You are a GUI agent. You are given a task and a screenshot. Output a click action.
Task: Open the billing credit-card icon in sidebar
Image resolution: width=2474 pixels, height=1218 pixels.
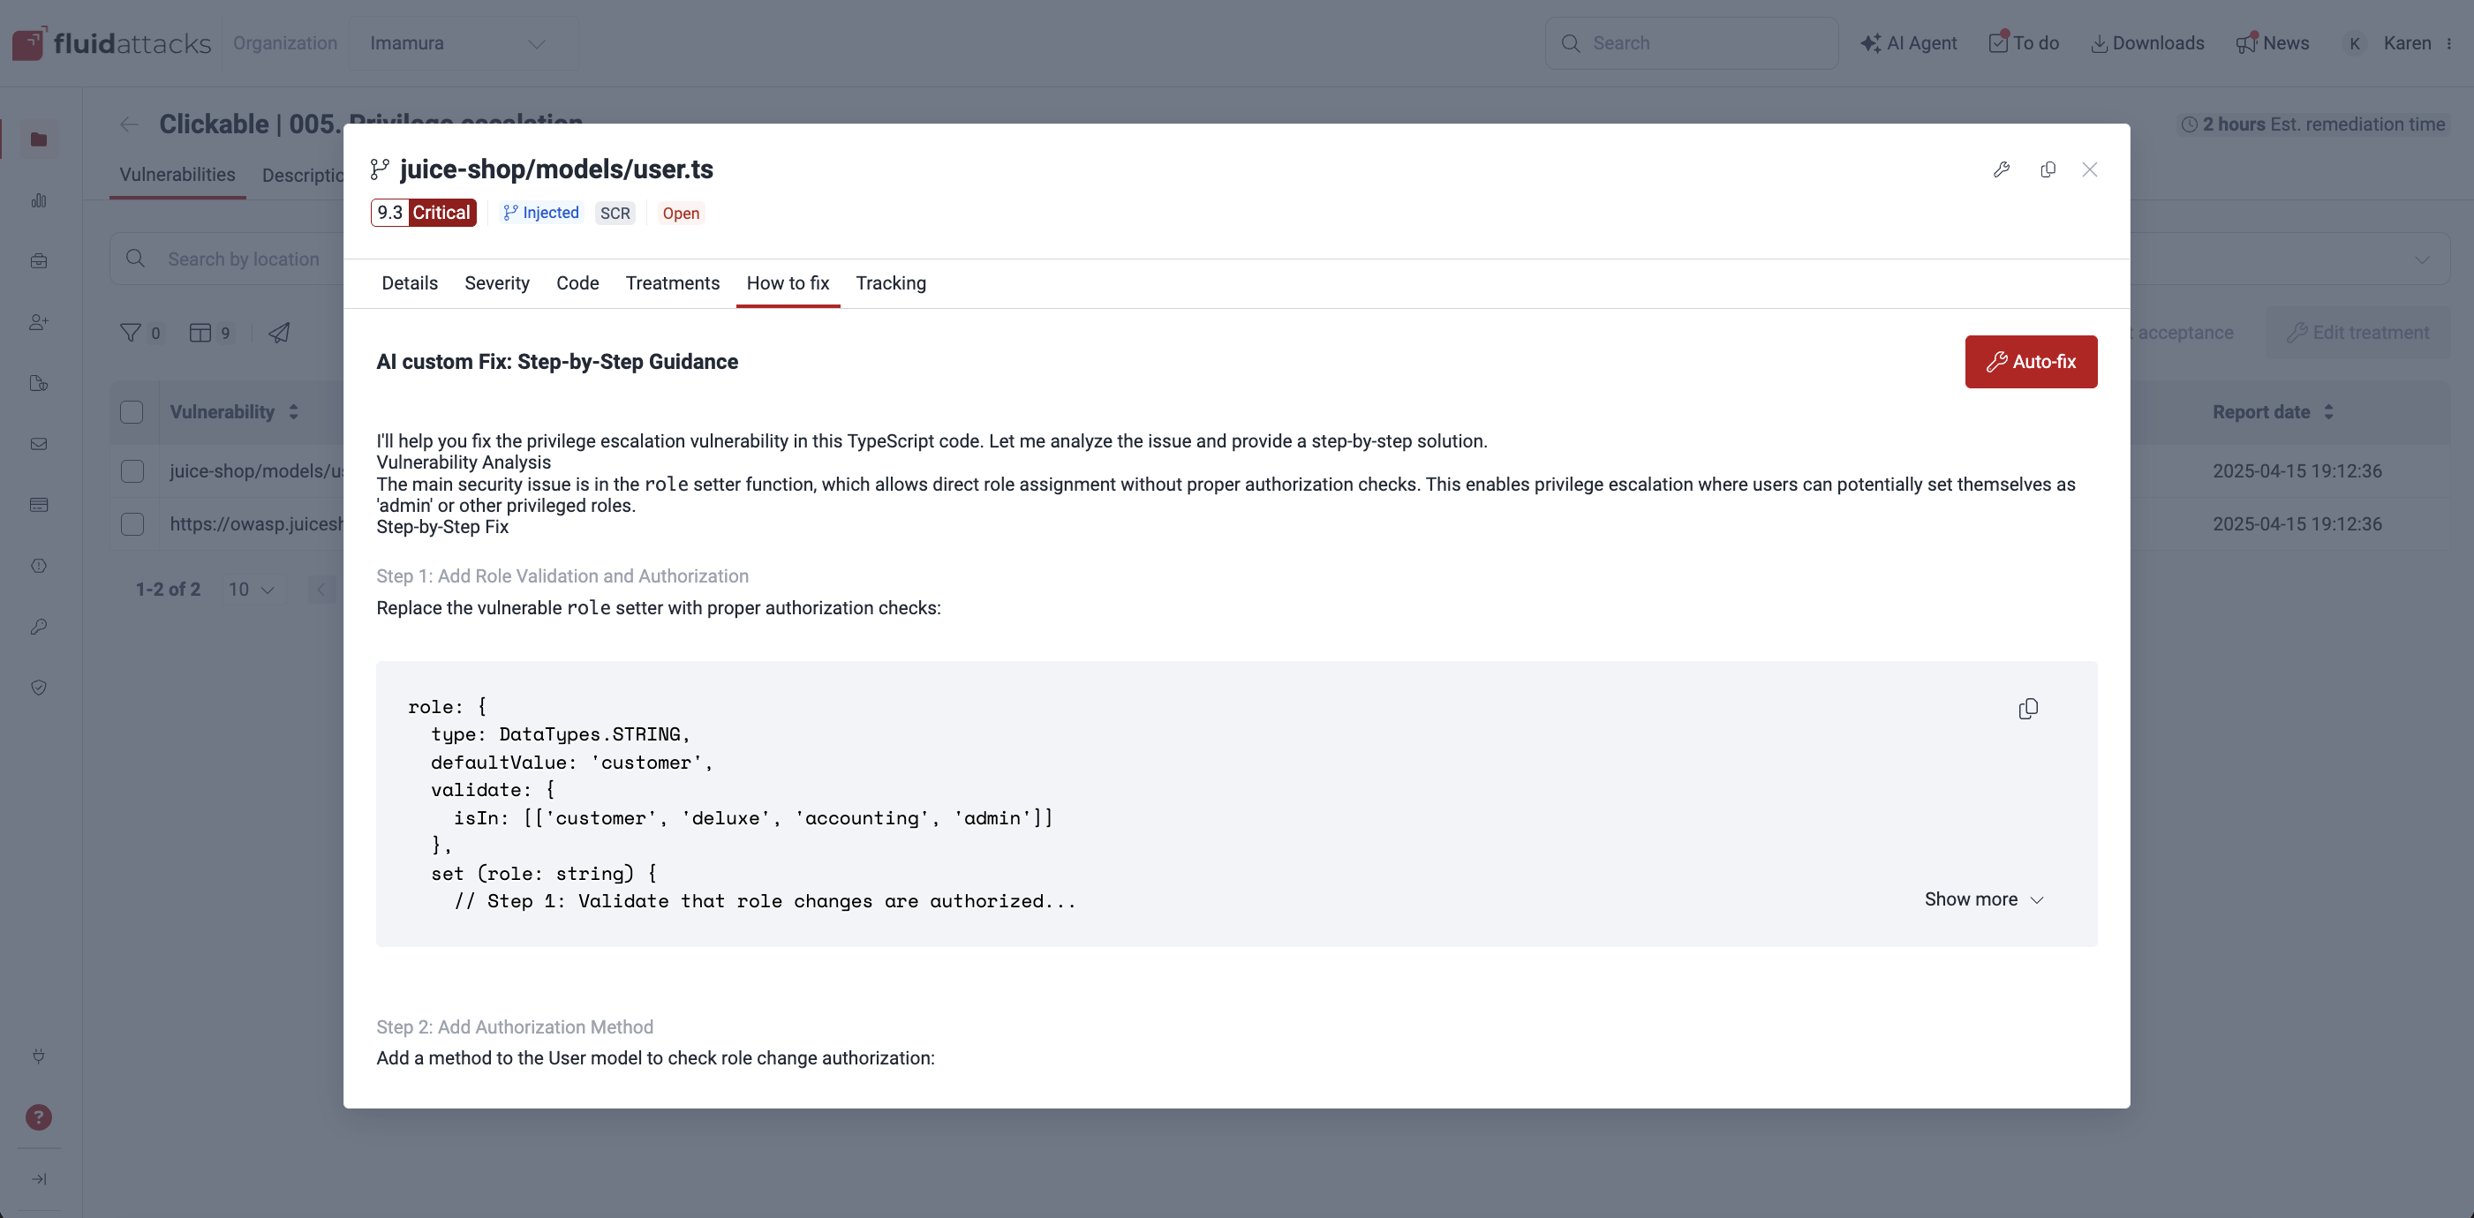point(39,504)
